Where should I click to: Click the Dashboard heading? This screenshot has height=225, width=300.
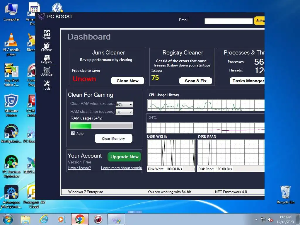point(89,37)
